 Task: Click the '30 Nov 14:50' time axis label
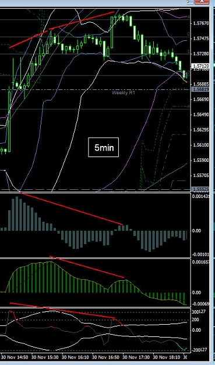(x=14, y=357)
